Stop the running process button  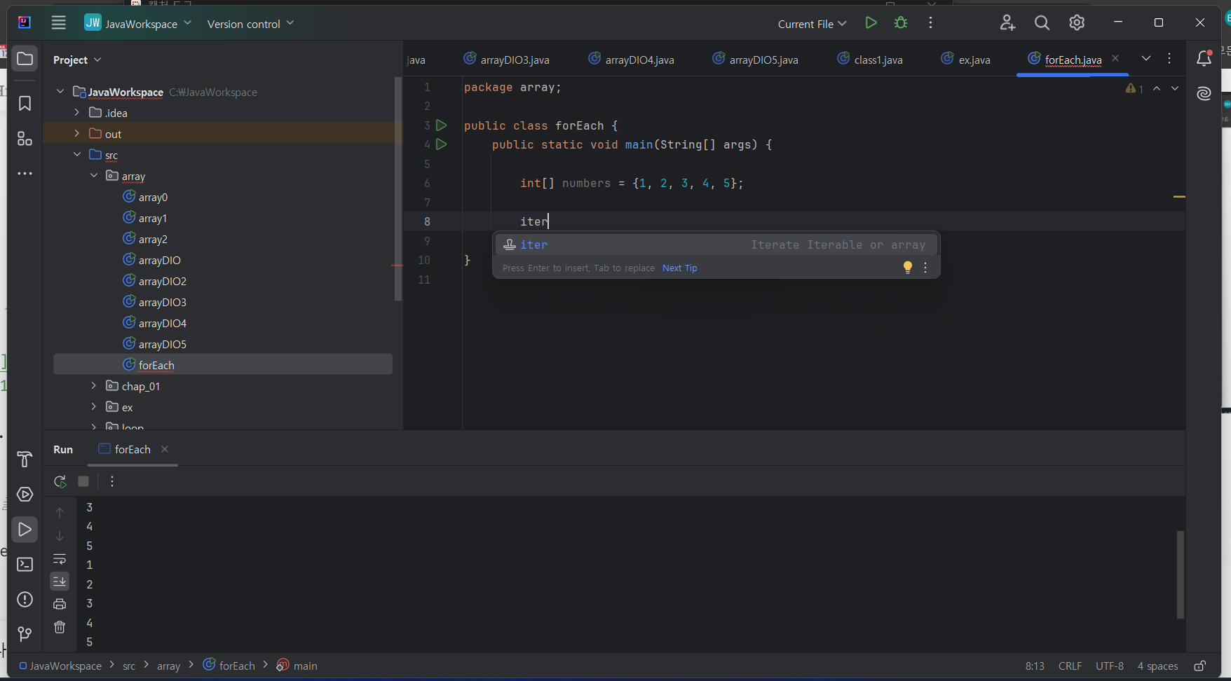click(x=83, y=481)
